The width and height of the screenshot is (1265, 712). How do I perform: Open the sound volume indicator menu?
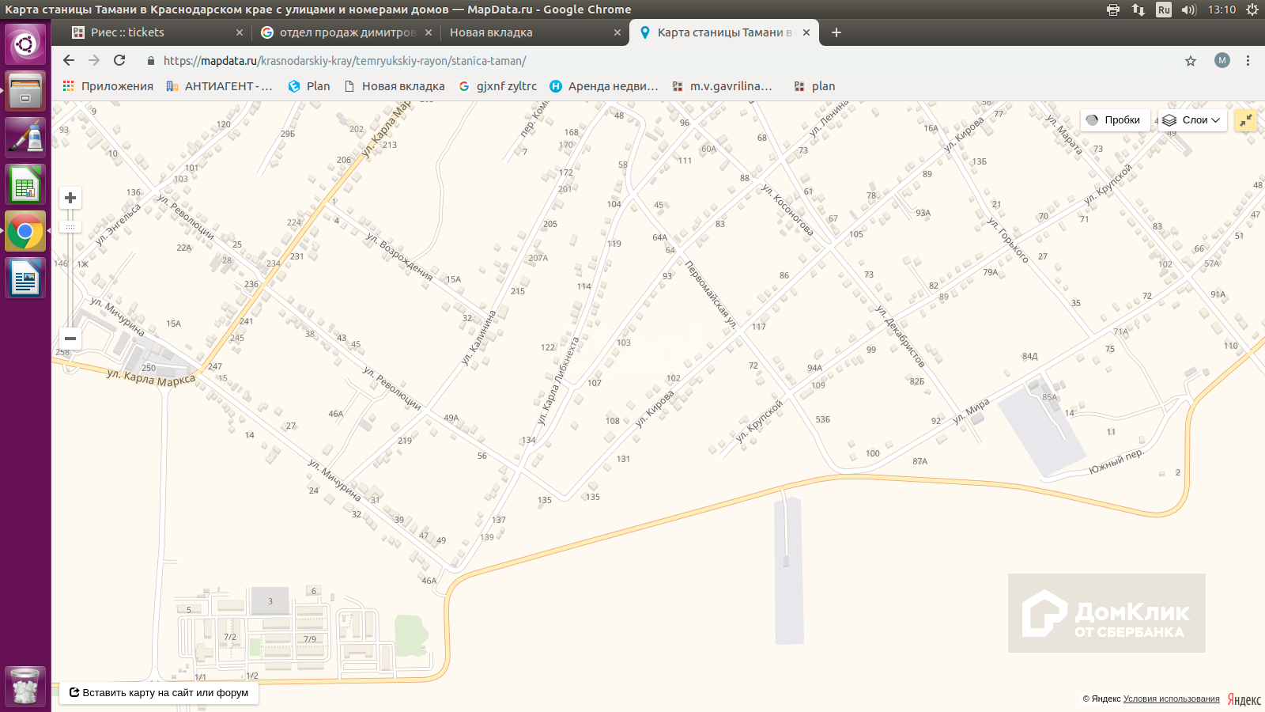1189,9
